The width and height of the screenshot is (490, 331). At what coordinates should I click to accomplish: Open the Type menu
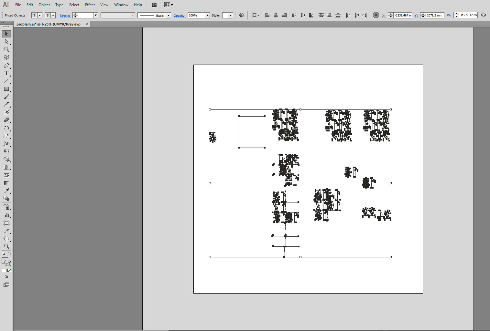[59, 5]
